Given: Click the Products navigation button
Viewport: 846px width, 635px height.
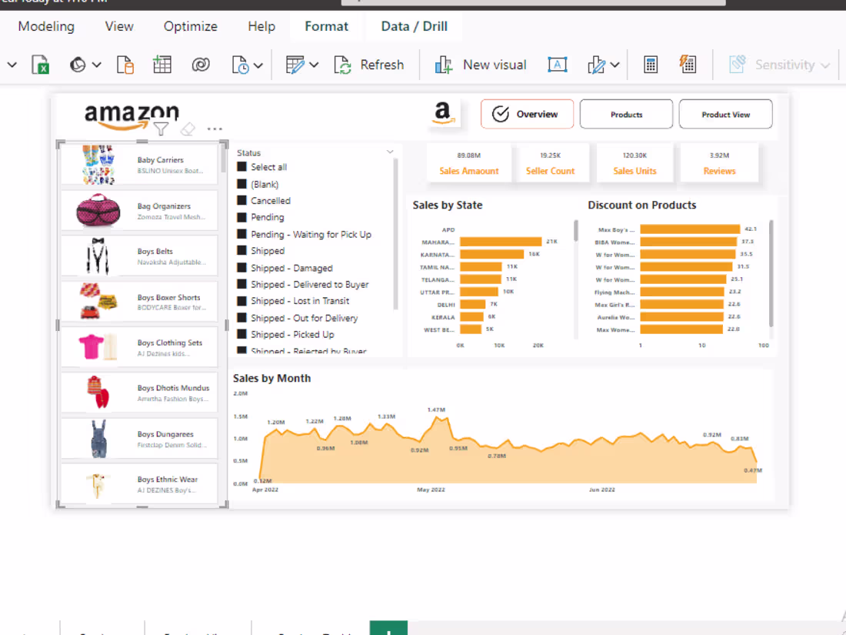Looking at the screenshot, I should pyautogui.click(x=626, y=113).
